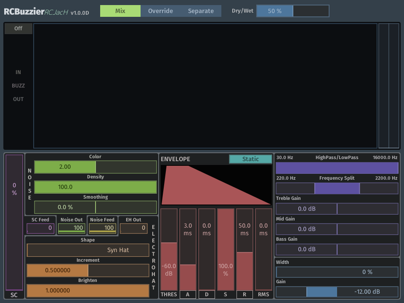Adjust the Dry/Wet 50 % slider
This screenshot has height=303, width=404.
[x=293, y=11]
